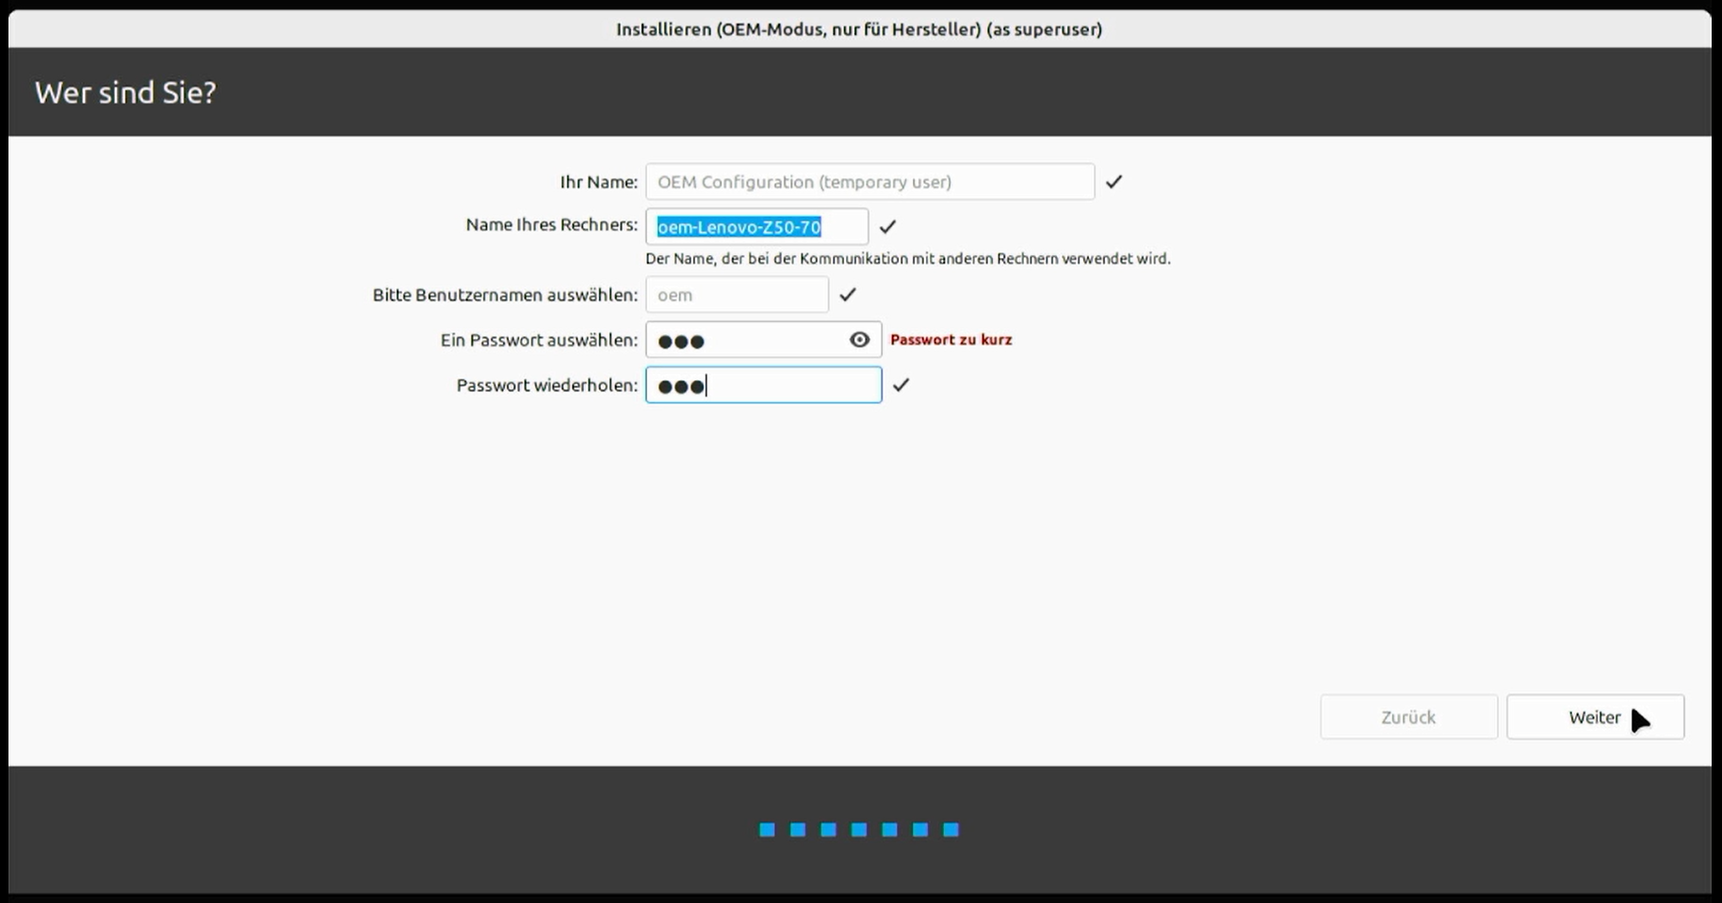Image resolution: width=1722 pixels, height=903 pixels.
Task: Click into the Benutzernamen field containing oem
Action: [x=737, y=295]
